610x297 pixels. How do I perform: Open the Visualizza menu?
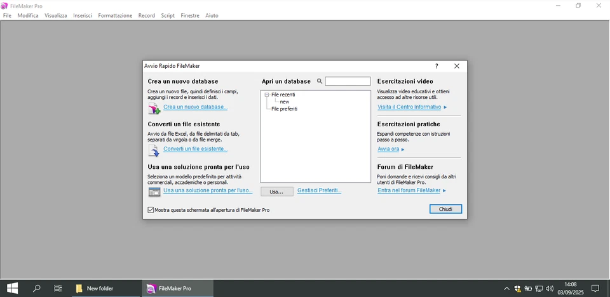tap(56, 16)
